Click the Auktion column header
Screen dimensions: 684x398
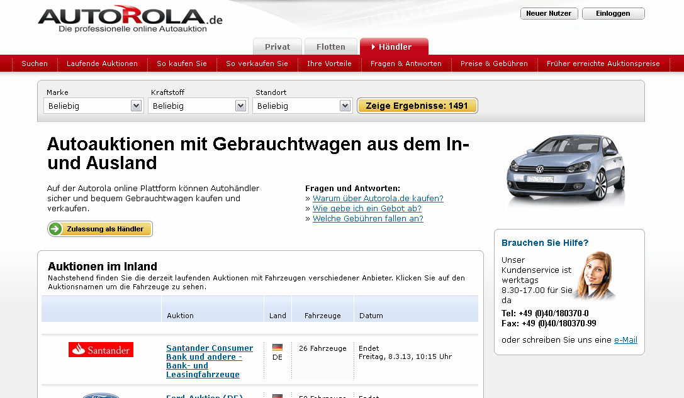coord(180,316)
